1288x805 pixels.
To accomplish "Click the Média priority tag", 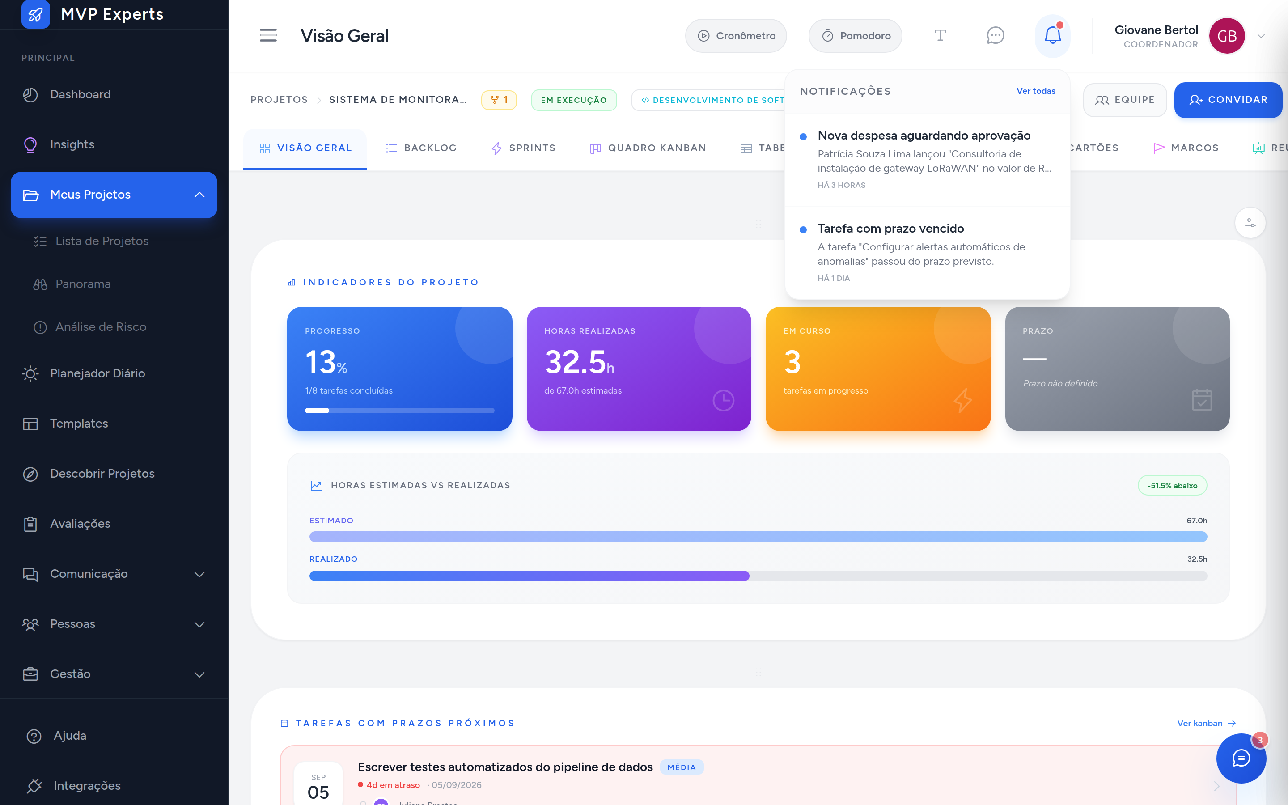I will pyautogui.click(x=682, y=767).
